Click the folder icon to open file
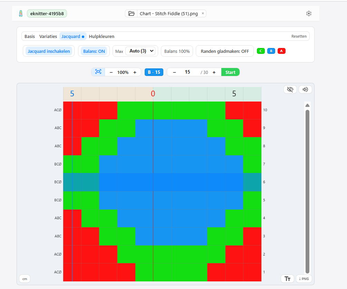 click(131, 14)
